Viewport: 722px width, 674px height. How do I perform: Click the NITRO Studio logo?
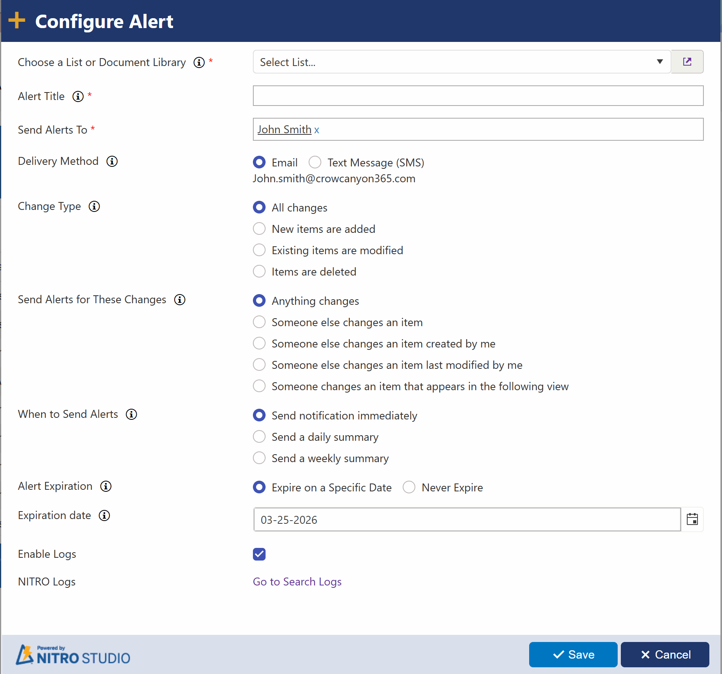click(72, 655)
